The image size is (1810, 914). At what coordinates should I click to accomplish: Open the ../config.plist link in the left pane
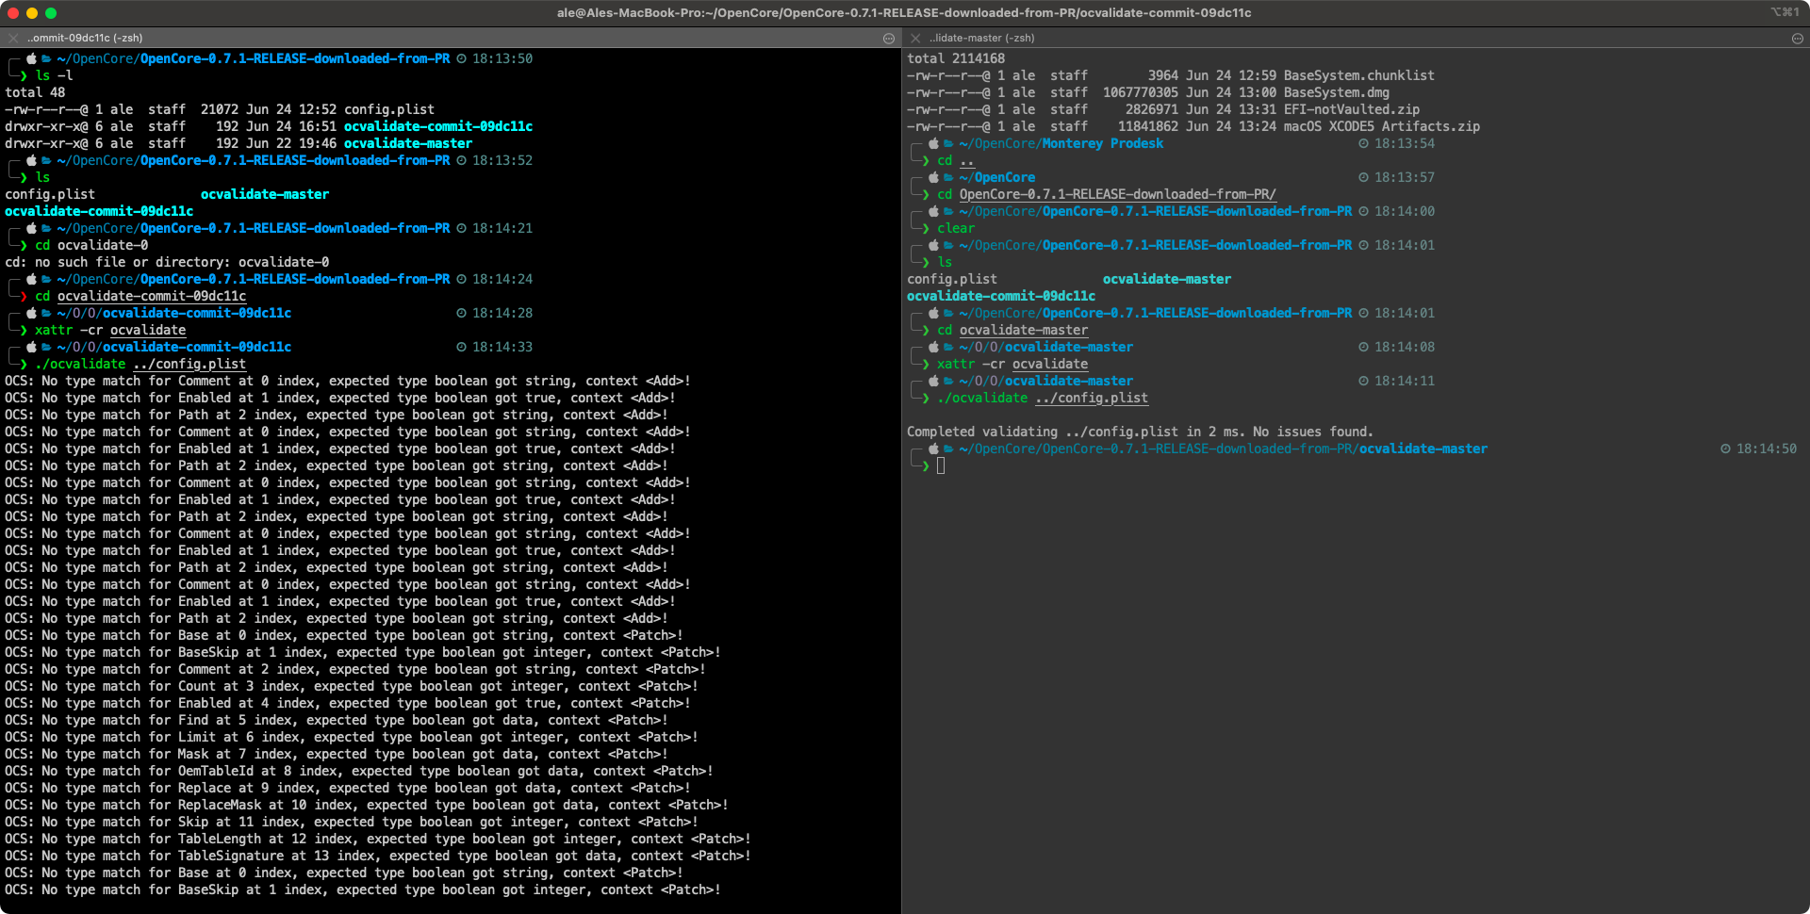coord(189,364)
